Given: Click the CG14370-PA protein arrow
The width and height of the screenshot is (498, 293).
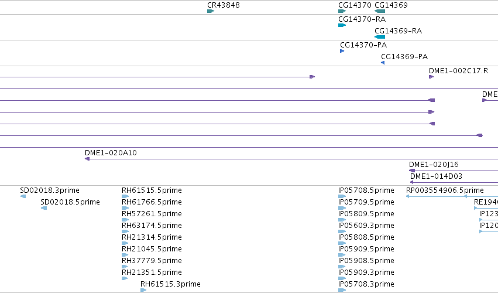Looking at the screenshot, I should pyautogui.click(x=342, y=51).
